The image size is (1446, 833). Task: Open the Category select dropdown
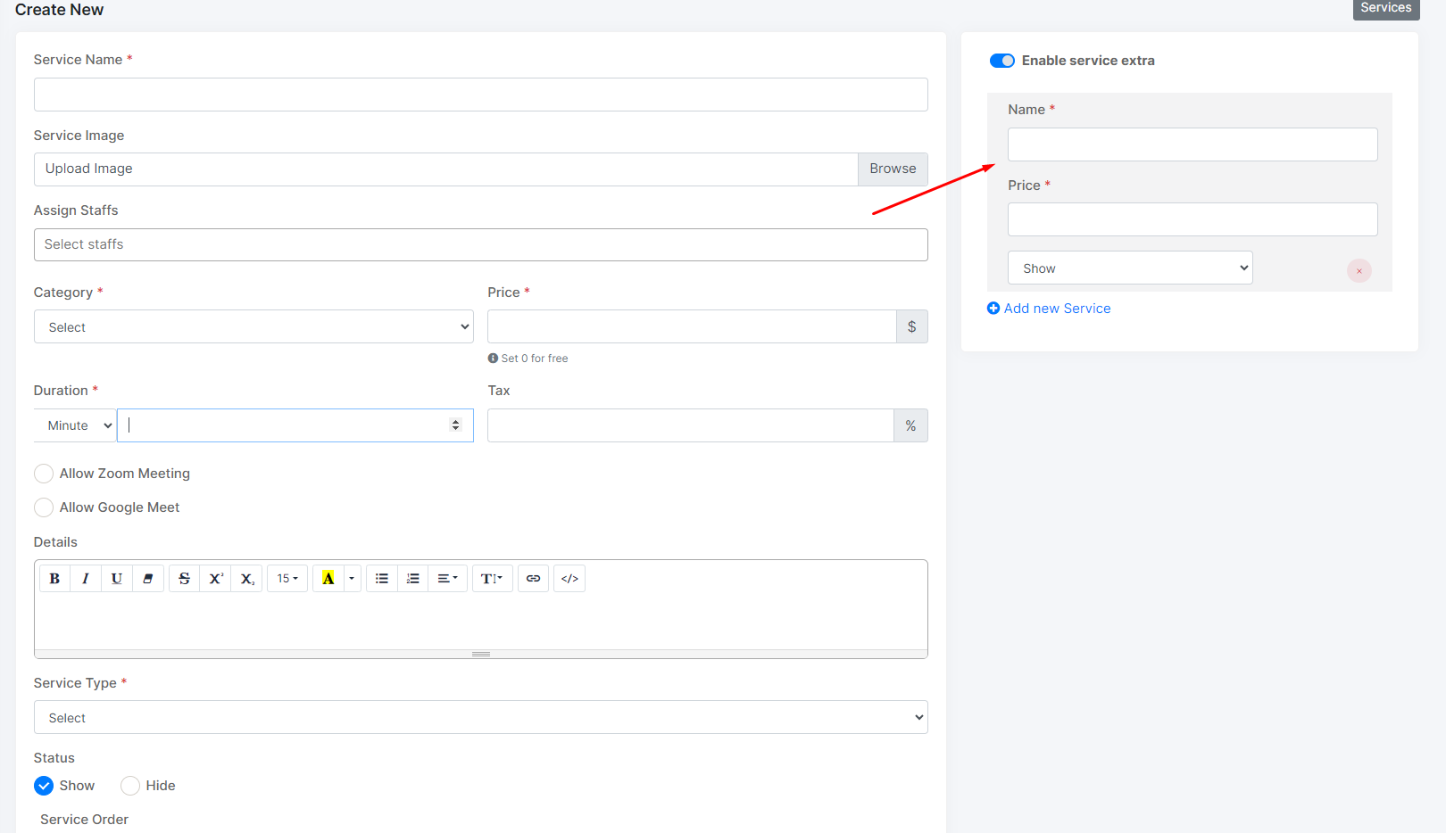coord(253,326)
